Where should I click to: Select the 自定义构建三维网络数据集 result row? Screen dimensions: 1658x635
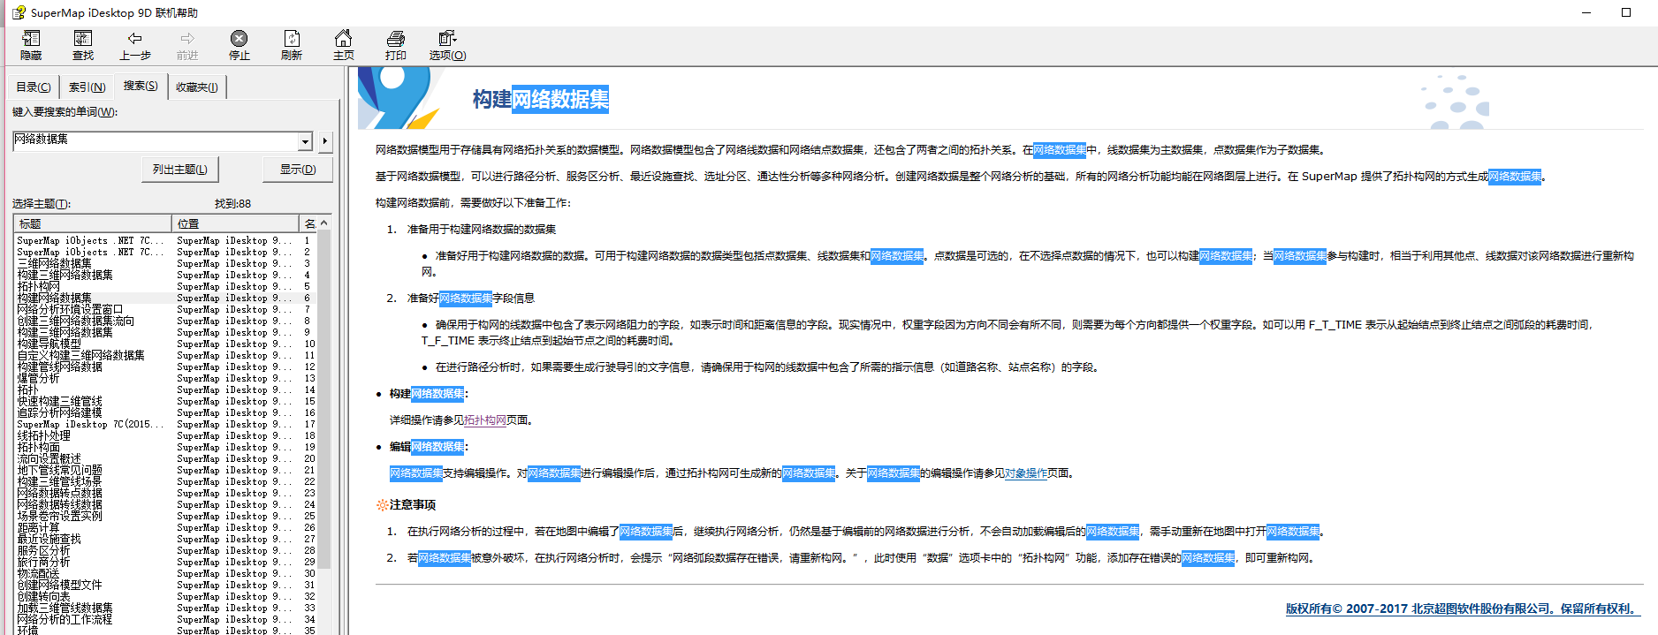coord(166,355)
